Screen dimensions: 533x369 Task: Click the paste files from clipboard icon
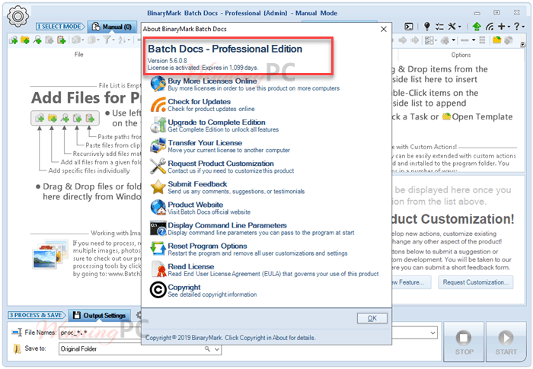click(x=49, y=40)
